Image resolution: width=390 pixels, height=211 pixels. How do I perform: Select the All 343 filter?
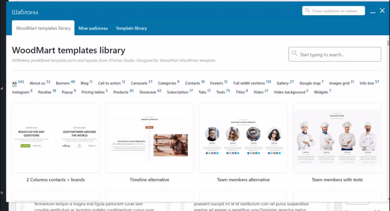18,83
